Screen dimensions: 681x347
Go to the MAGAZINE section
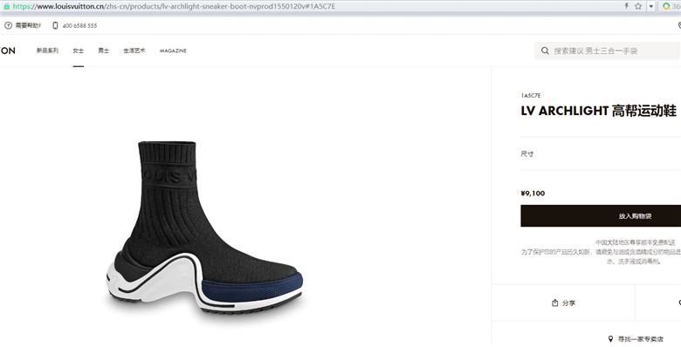173,51
